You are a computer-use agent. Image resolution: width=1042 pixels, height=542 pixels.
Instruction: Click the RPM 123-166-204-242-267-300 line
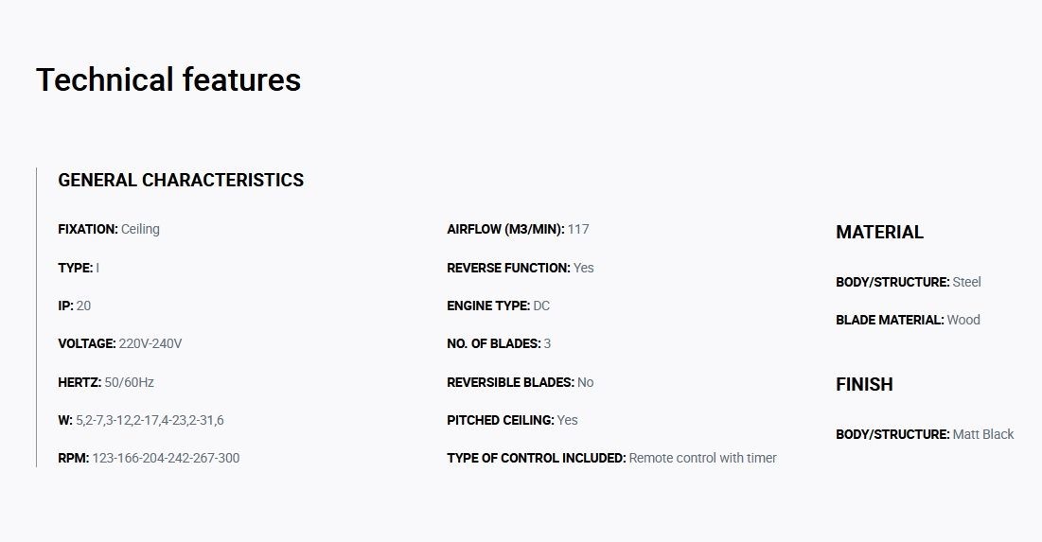[149, 459]
